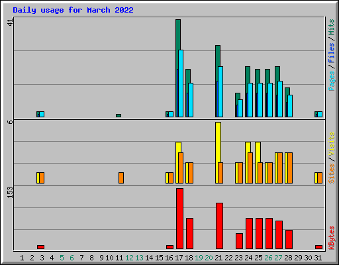Click day "14" on the x-axis
339x265 pixels.
click(x=149, y=258)
